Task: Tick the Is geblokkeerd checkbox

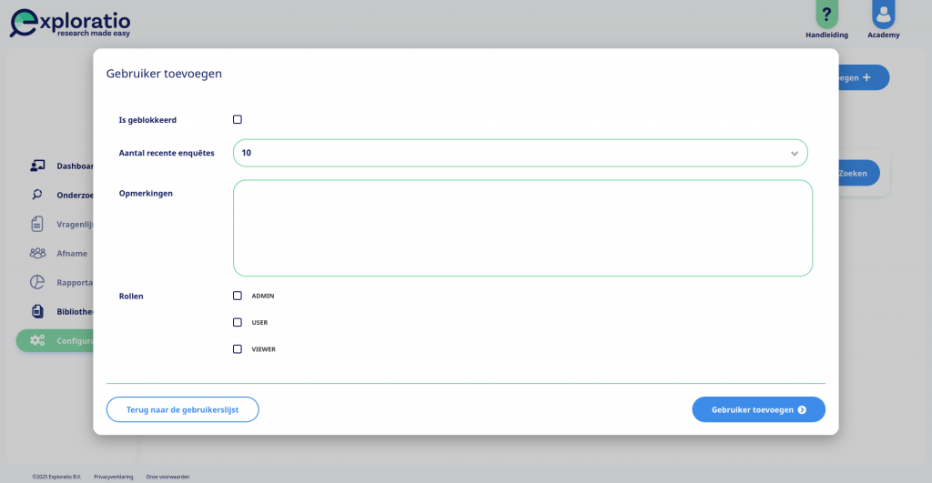Action: (x=238, y=119)
